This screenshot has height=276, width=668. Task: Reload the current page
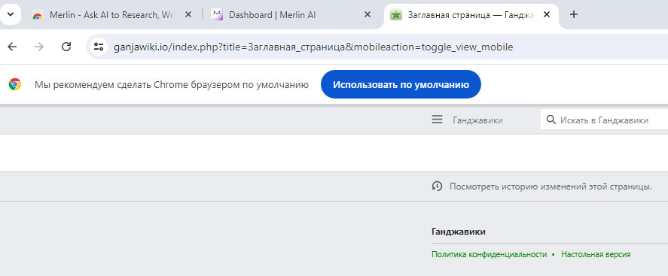pyautogui.click(x=66, y=47)
